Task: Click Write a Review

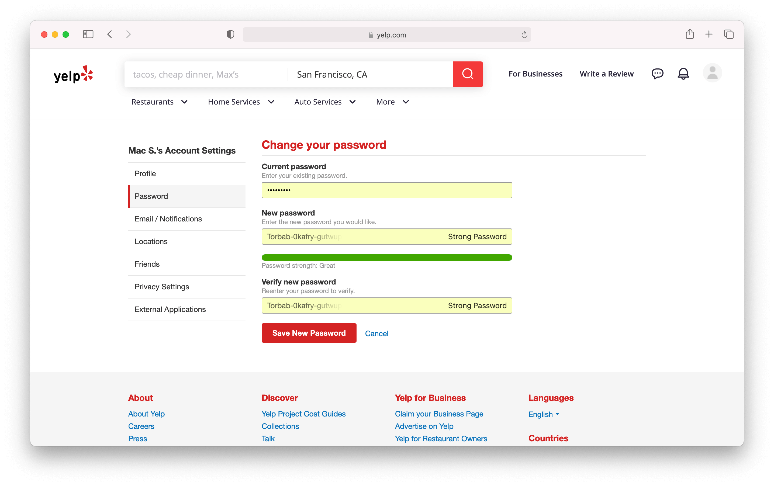Action: click(x=607, y=74)
